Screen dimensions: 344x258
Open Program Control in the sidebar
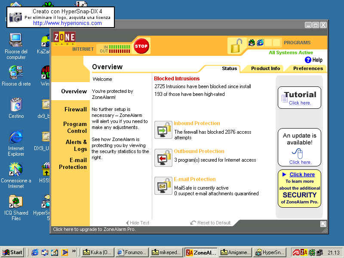(75, 127)
